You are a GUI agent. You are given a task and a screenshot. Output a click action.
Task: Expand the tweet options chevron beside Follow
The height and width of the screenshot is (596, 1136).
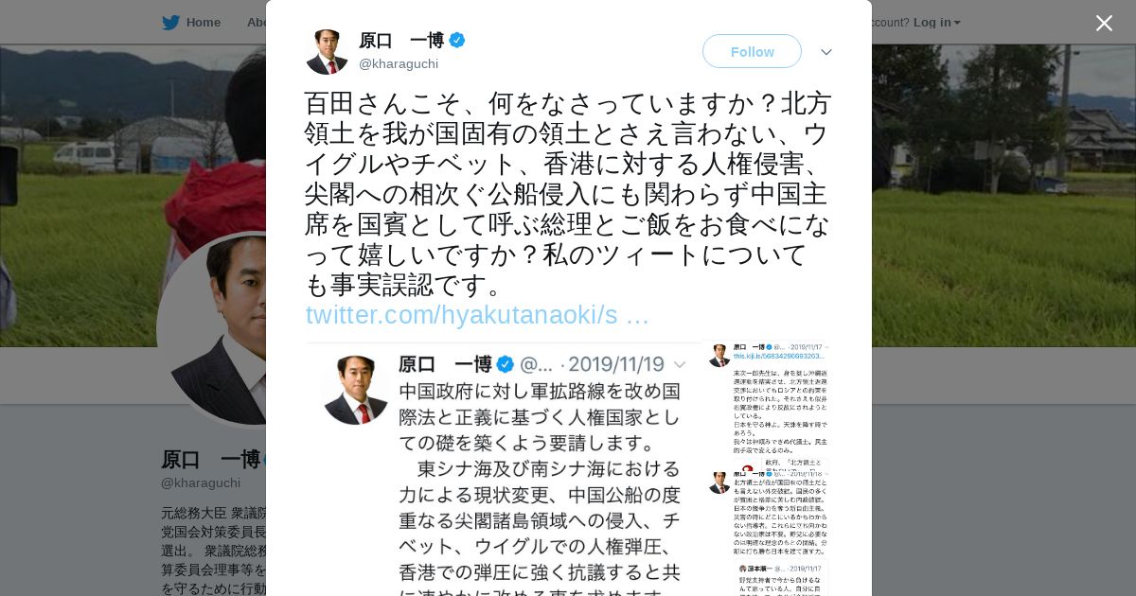[826, 52]
